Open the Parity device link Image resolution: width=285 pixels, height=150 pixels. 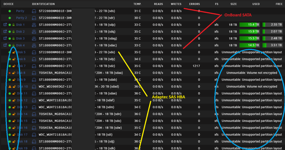click(x=20, y=11)
